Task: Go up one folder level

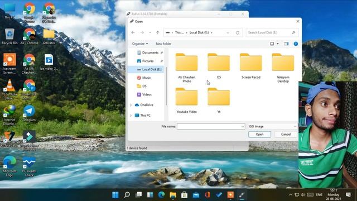Action: [157, 32]
